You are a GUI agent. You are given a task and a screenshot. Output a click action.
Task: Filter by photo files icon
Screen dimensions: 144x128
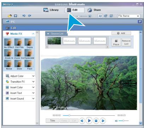coord(111,16)
